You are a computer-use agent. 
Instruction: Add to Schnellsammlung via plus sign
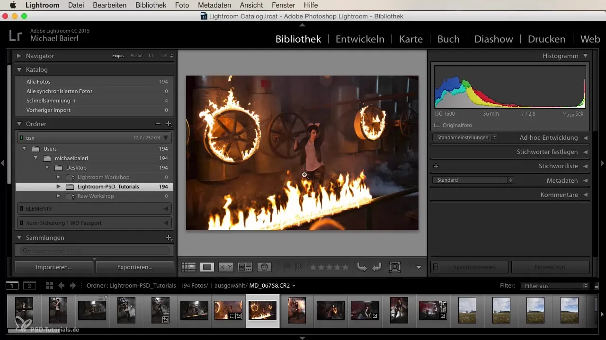pos(74,101)
